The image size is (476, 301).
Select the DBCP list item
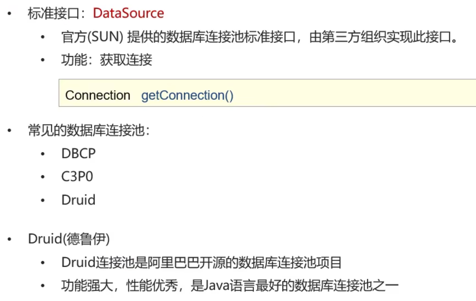tap(78, 154)
